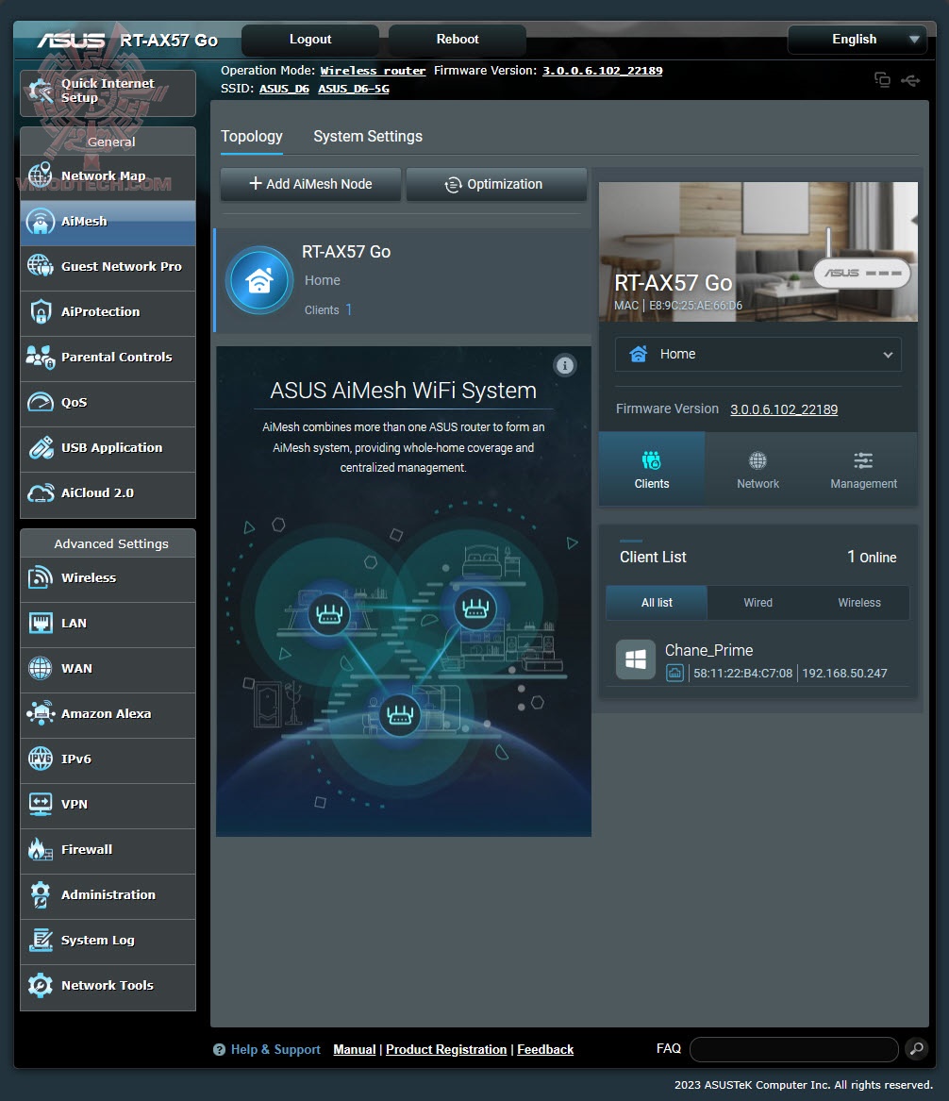Show the All list client filter
This screenshot has width=949, height=1101.
click(x=657, y=603)
